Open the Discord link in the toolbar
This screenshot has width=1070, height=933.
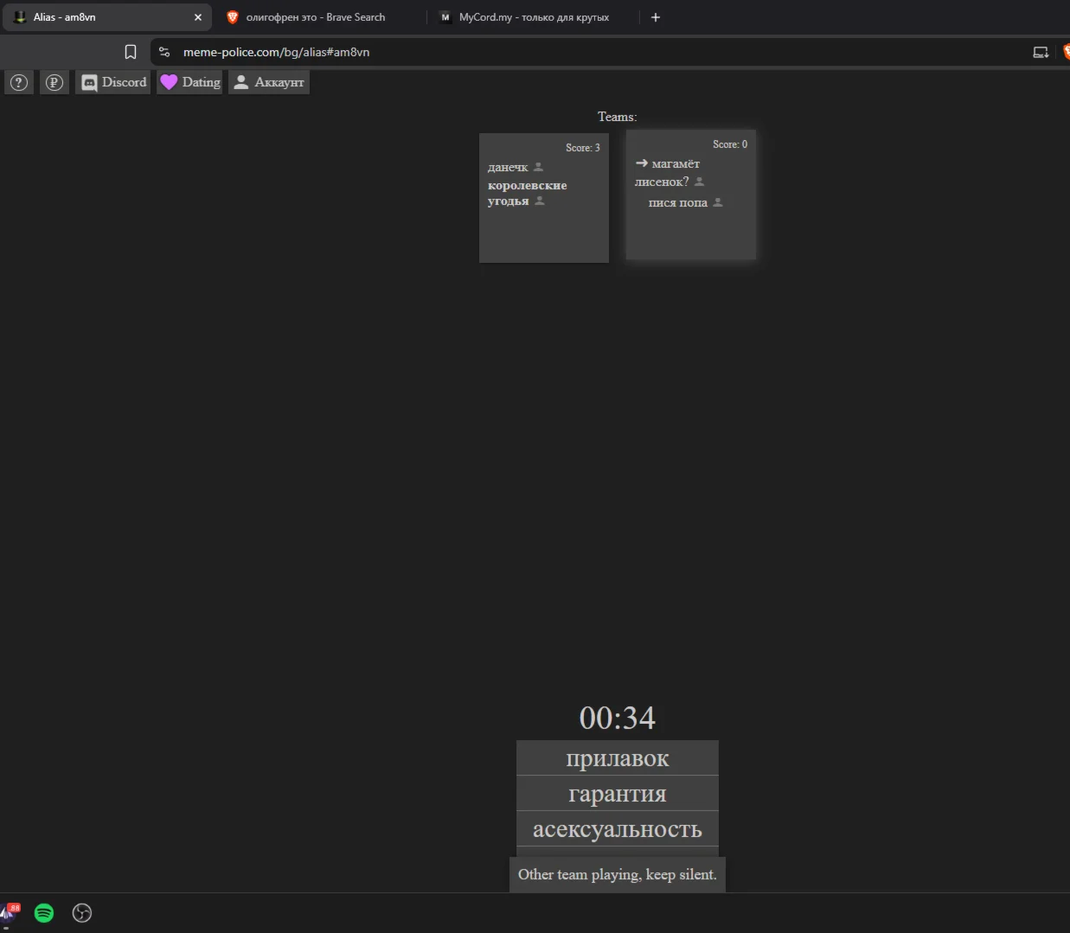[x=113, y=82]
